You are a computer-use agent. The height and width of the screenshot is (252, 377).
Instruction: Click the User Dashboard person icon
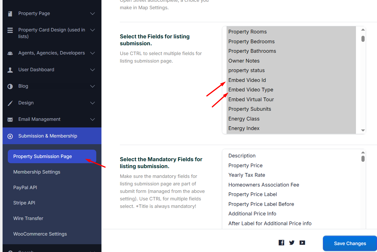pyautogui.click(x=10, y=70)
